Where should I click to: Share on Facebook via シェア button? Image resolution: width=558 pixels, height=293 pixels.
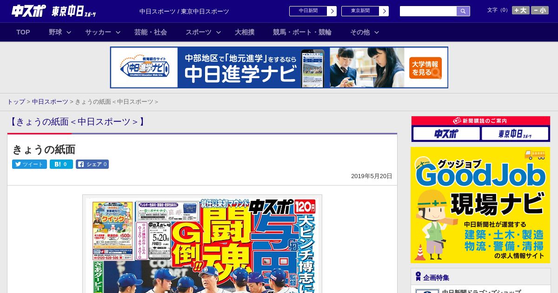coord(92,164)
